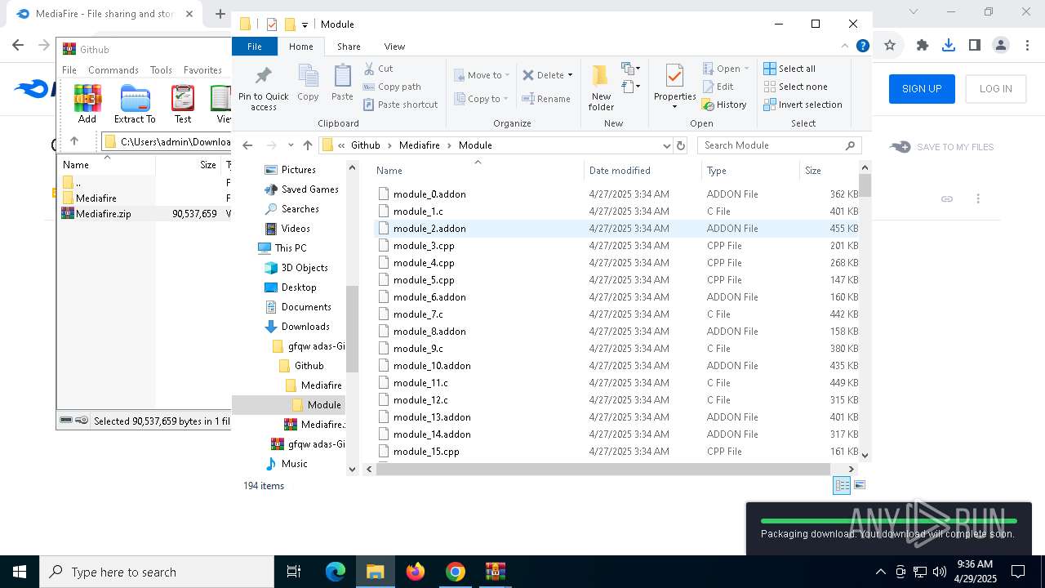
Task: Go back in Explorer navigation
Action: pos(248,145)
